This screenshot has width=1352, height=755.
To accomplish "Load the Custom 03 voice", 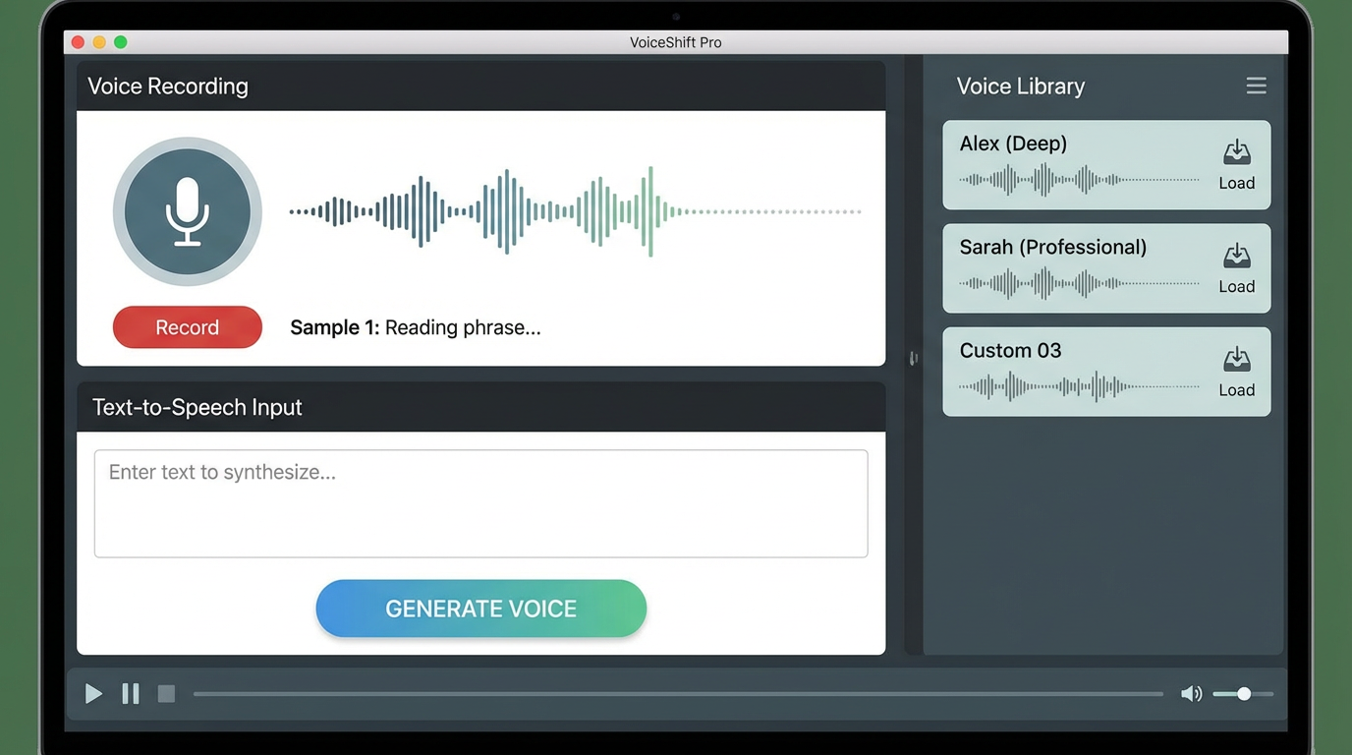I will coord(1236,372).
